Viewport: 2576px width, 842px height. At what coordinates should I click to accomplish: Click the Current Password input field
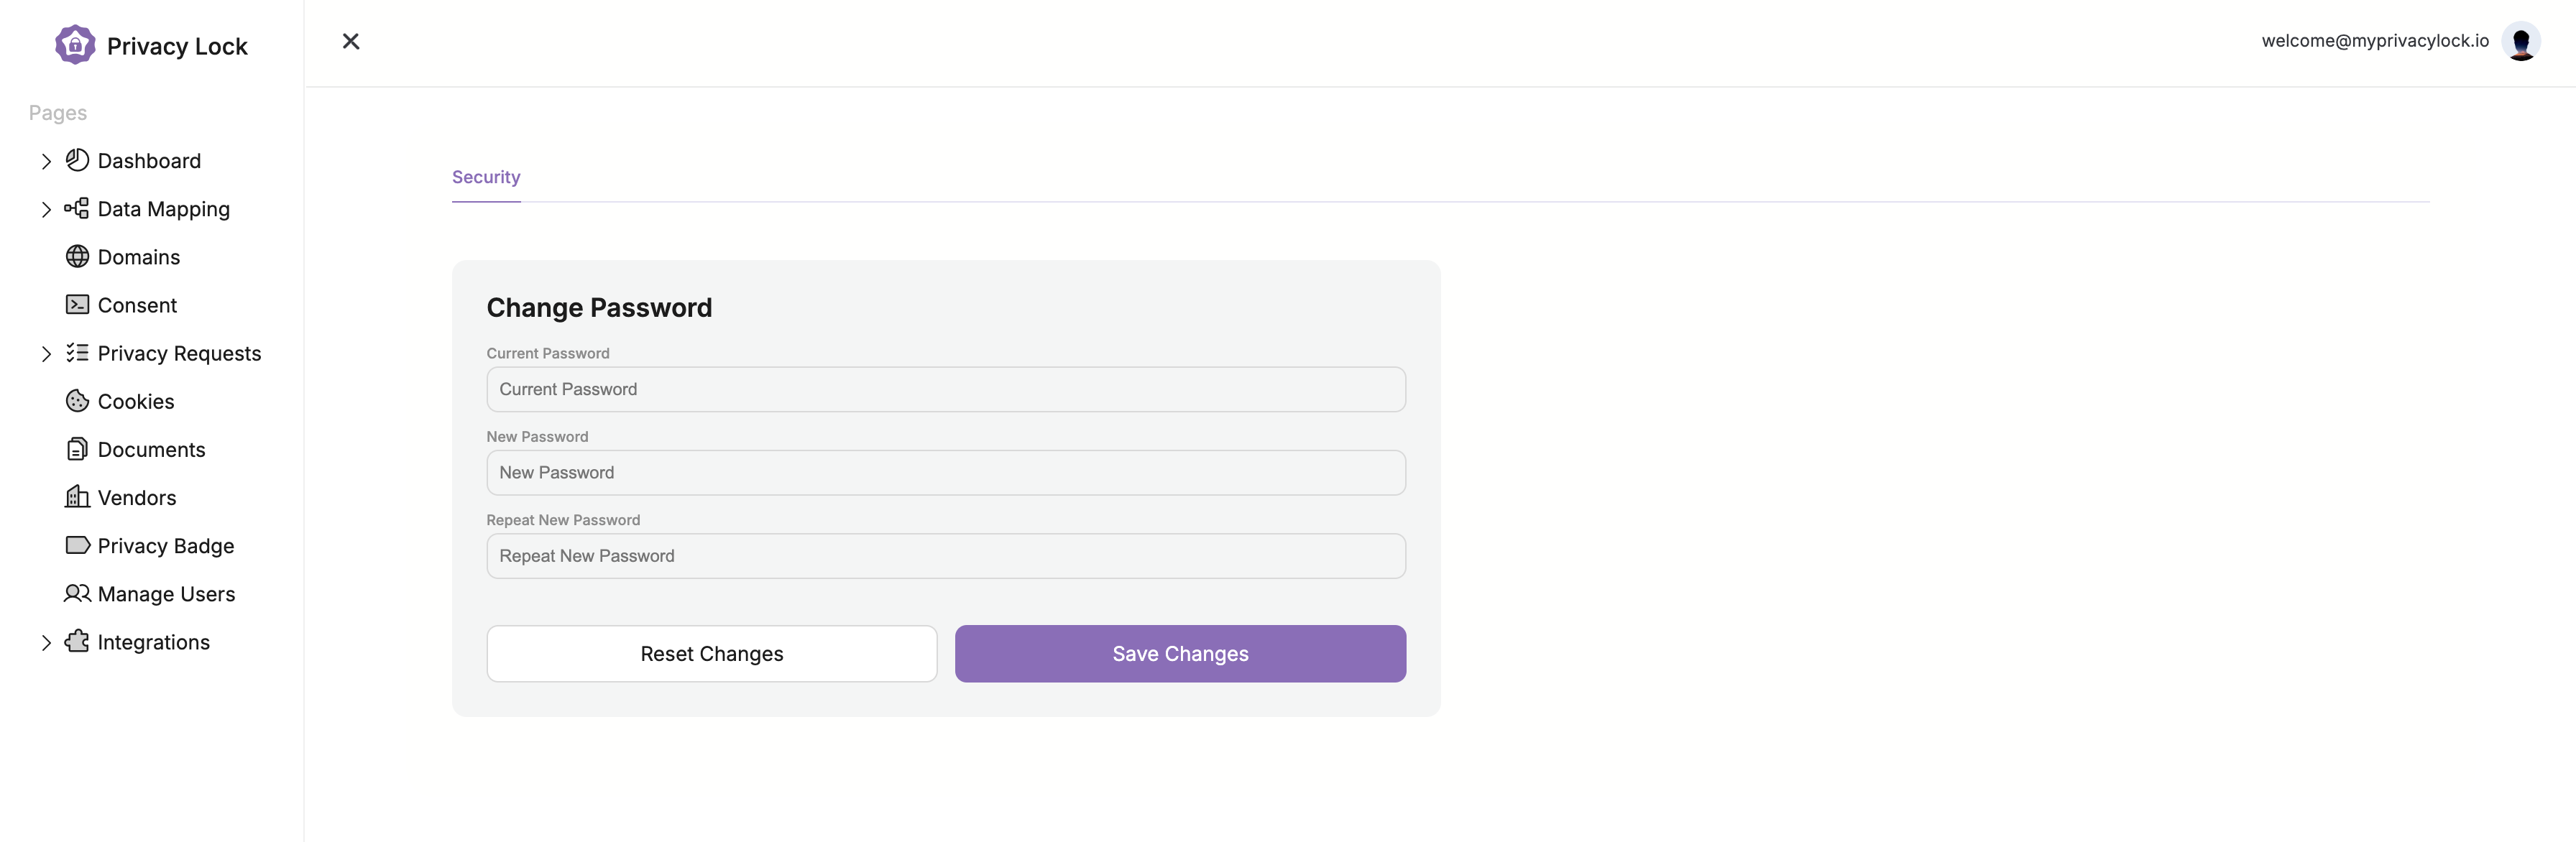click(x=947, y=389)
